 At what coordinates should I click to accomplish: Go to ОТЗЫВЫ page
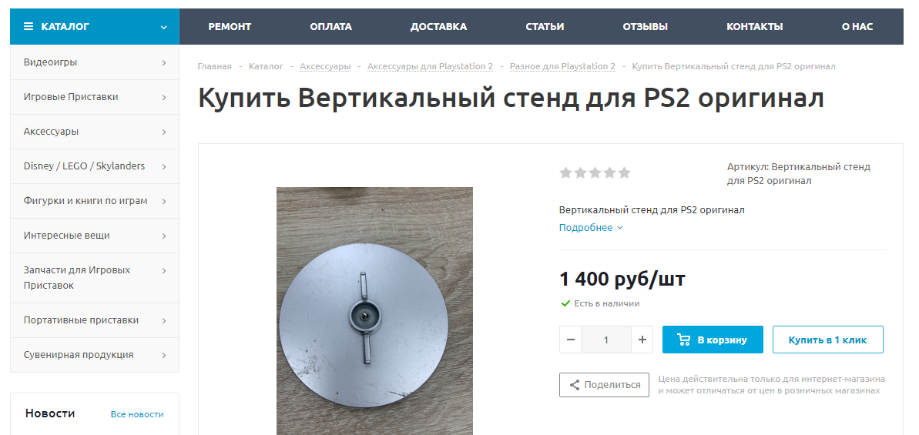(646, 26)
